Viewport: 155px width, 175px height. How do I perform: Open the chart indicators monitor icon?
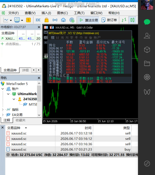(17, 20)
